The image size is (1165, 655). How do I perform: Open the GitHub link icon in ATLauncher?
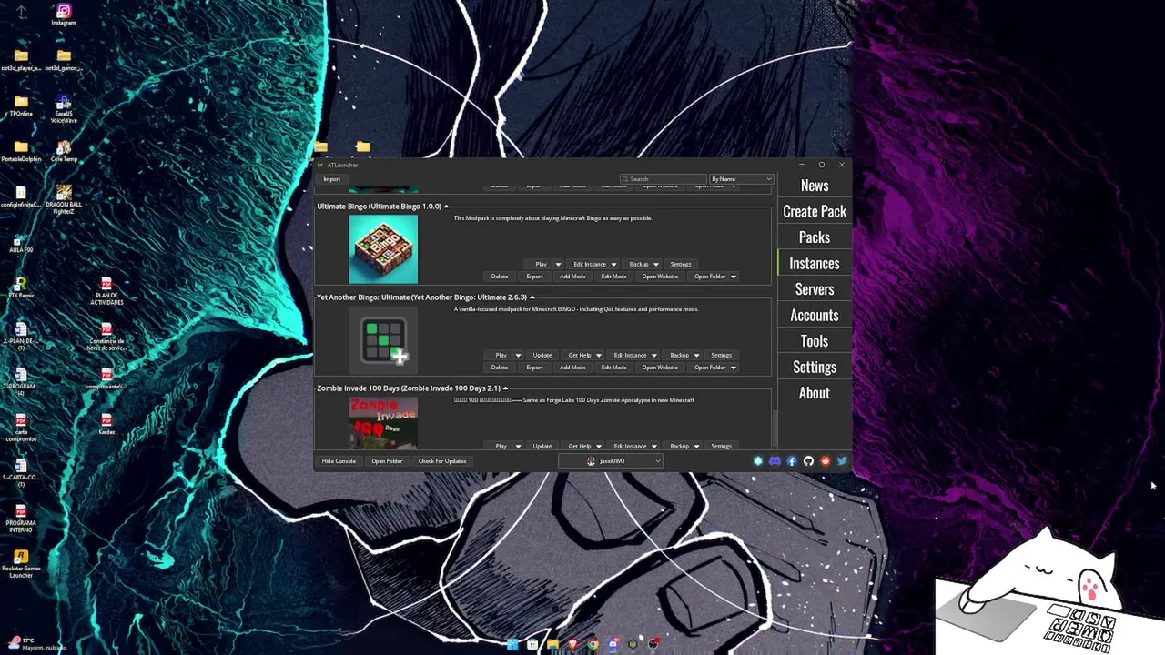[808, 461]
